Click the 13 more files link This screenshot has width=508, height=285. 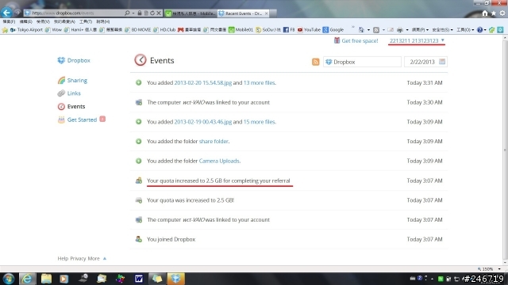(x=259, y=82)
